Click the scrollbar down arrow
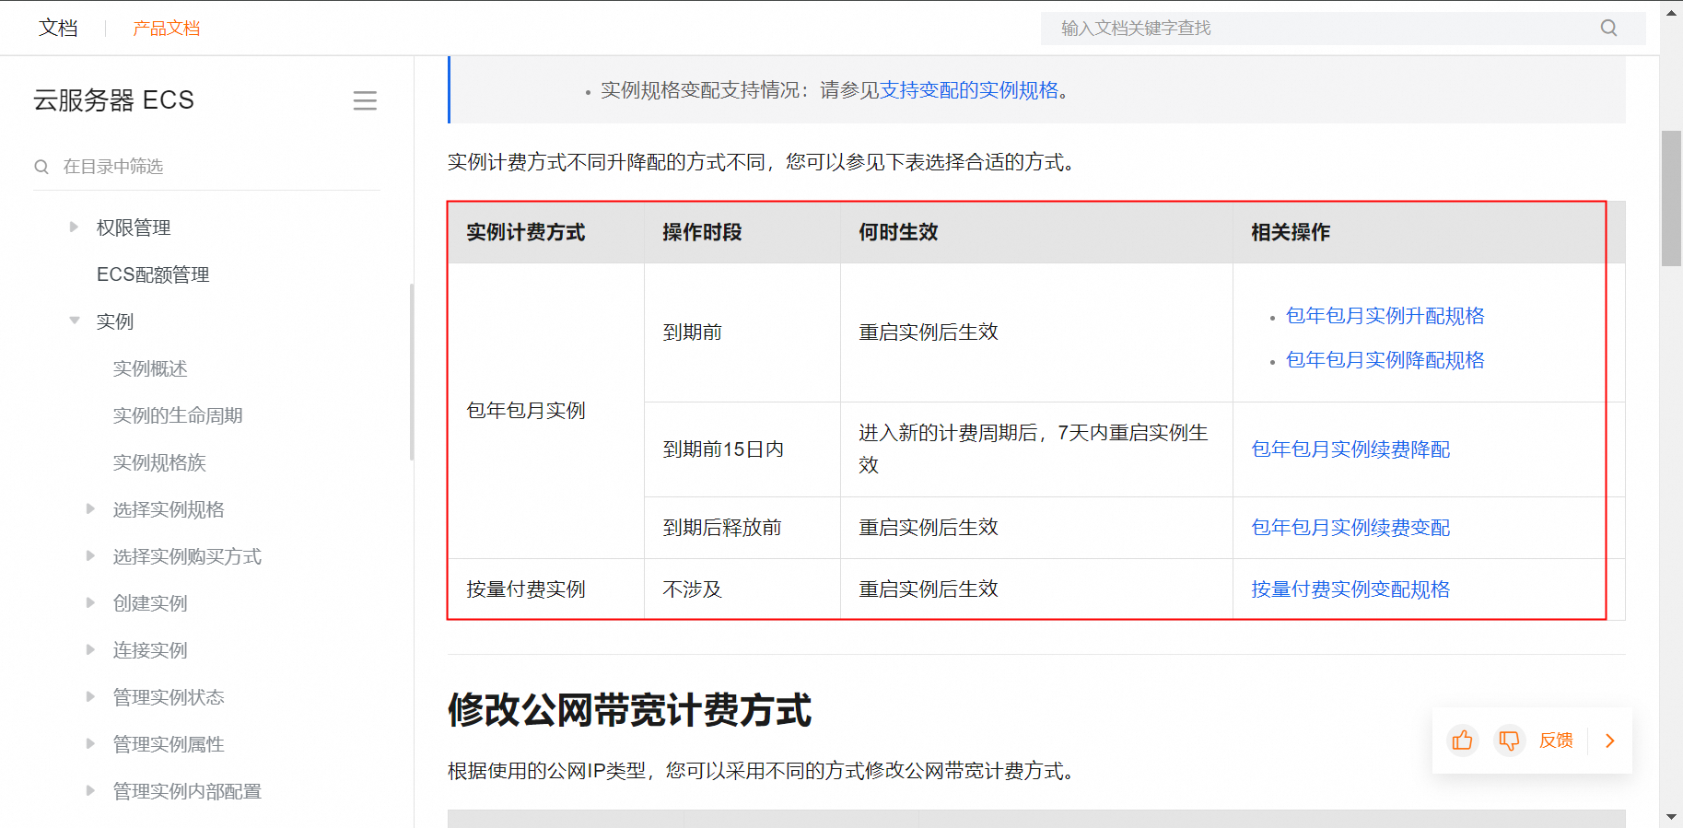This screenshot has height=828, width=1683. (x=1671, y=817)
